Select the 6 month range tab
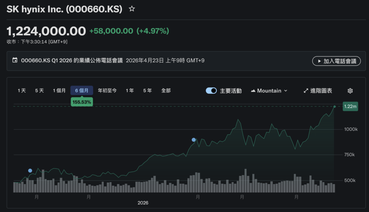The image size is (369, 212). tap(82, 91)
